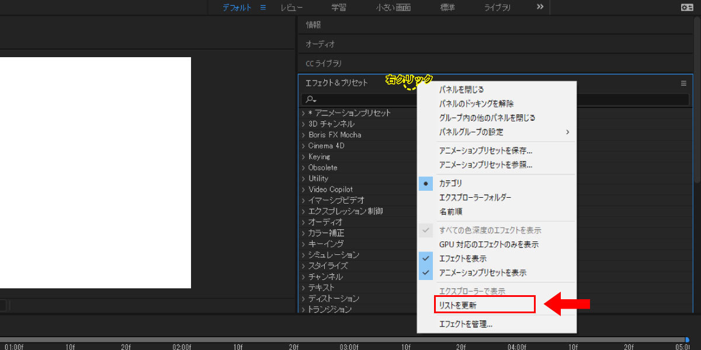Click the right-side vertical panel scrollbar
The height and width of the screenshot is (350, 701).
(697, 99)
